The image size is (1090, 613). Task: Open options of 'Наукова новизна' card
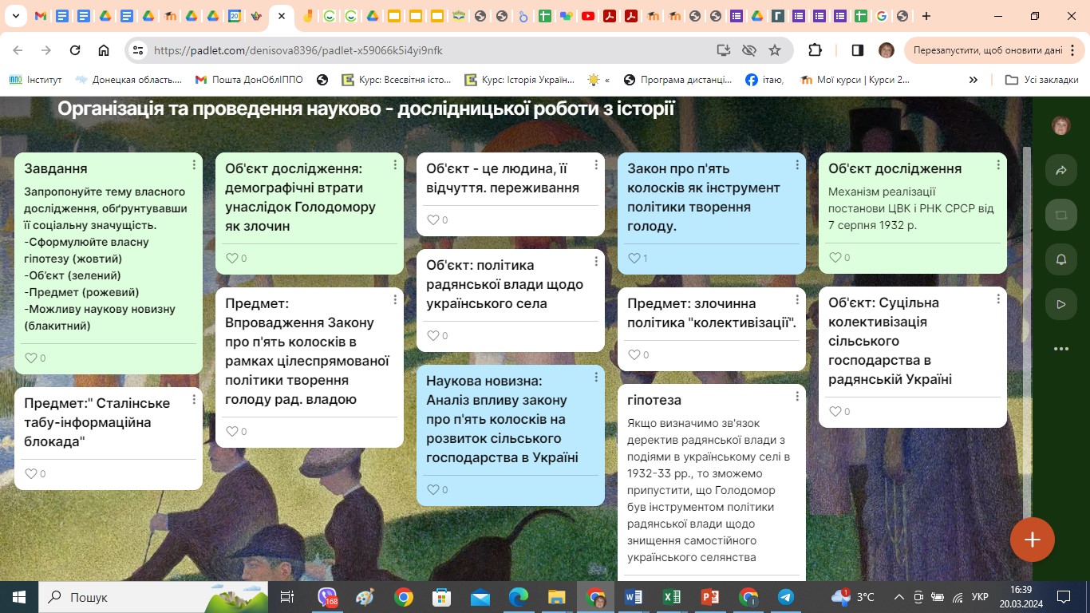(x=596, y=377)
